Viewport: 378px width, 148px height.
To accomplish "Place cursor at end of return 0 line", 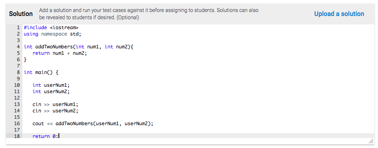I will click(59, 136).
